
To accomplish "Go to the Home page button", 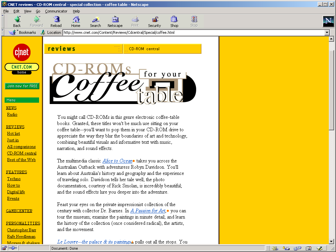I will point(76,22).
